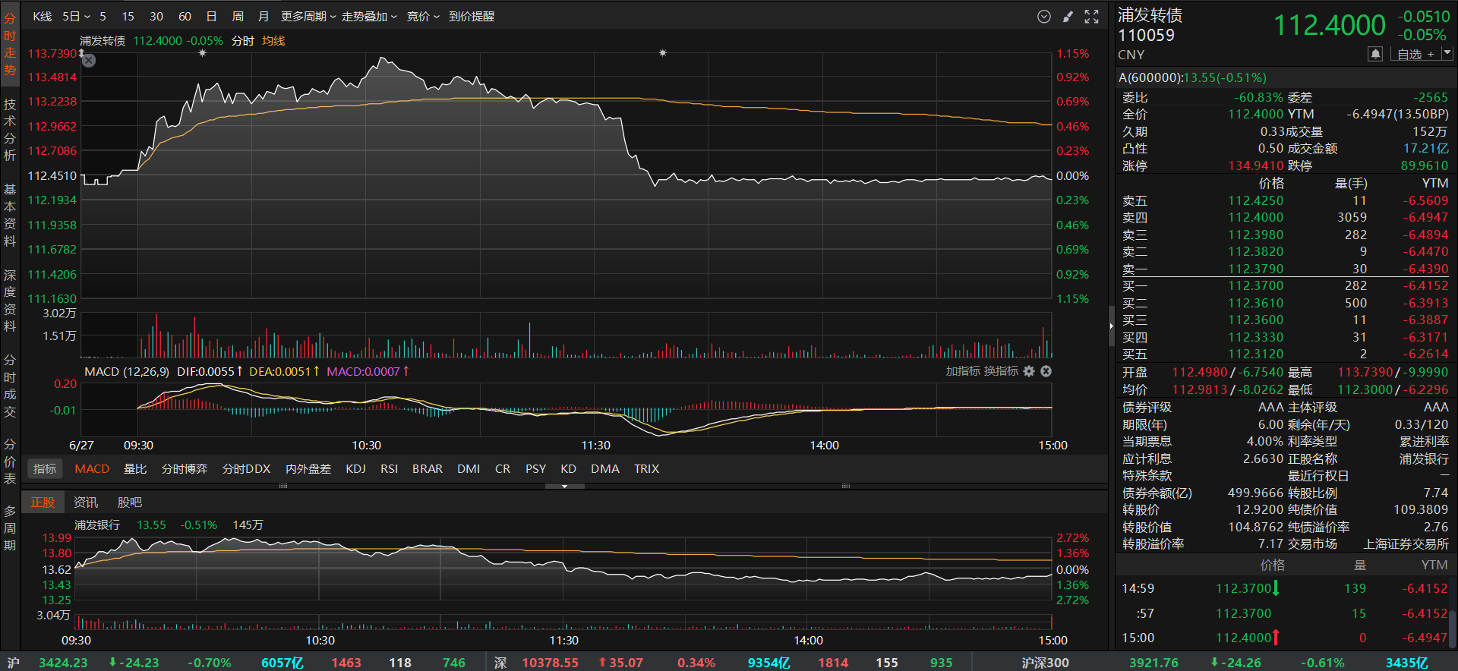Close the MACD indicator panel

click(1046, 371)
